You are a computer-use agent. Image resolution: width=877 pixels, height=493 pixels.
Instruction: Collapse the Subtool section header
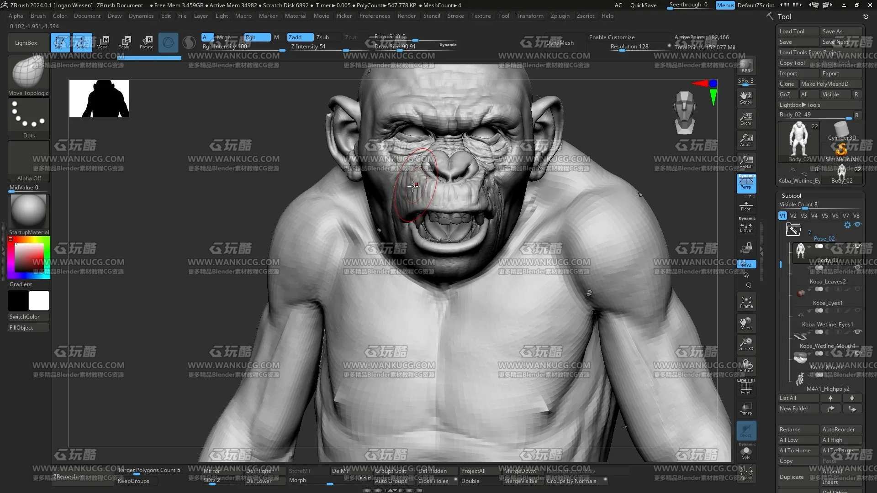791,195
